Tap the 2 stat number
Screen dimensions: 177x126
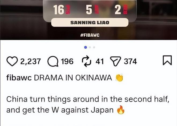118,10
